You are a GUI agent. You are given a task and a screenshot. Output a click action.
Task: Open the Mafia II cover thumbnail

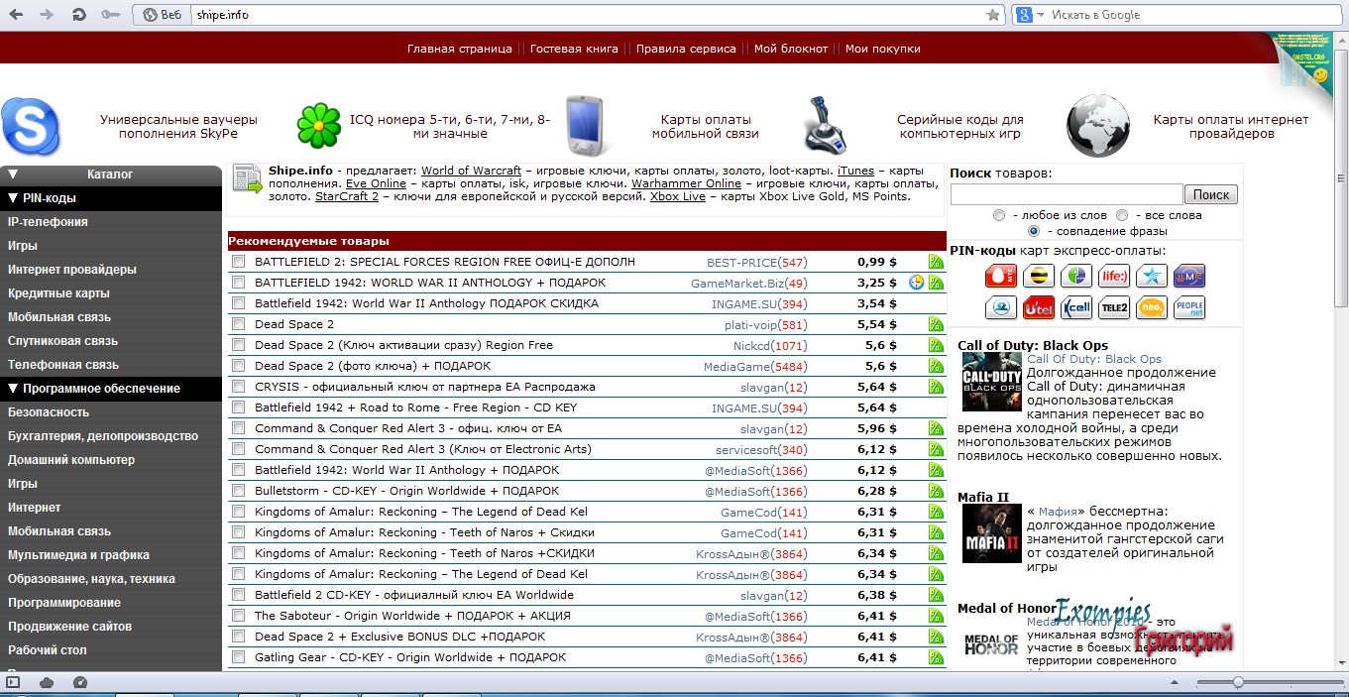[991, 533]
